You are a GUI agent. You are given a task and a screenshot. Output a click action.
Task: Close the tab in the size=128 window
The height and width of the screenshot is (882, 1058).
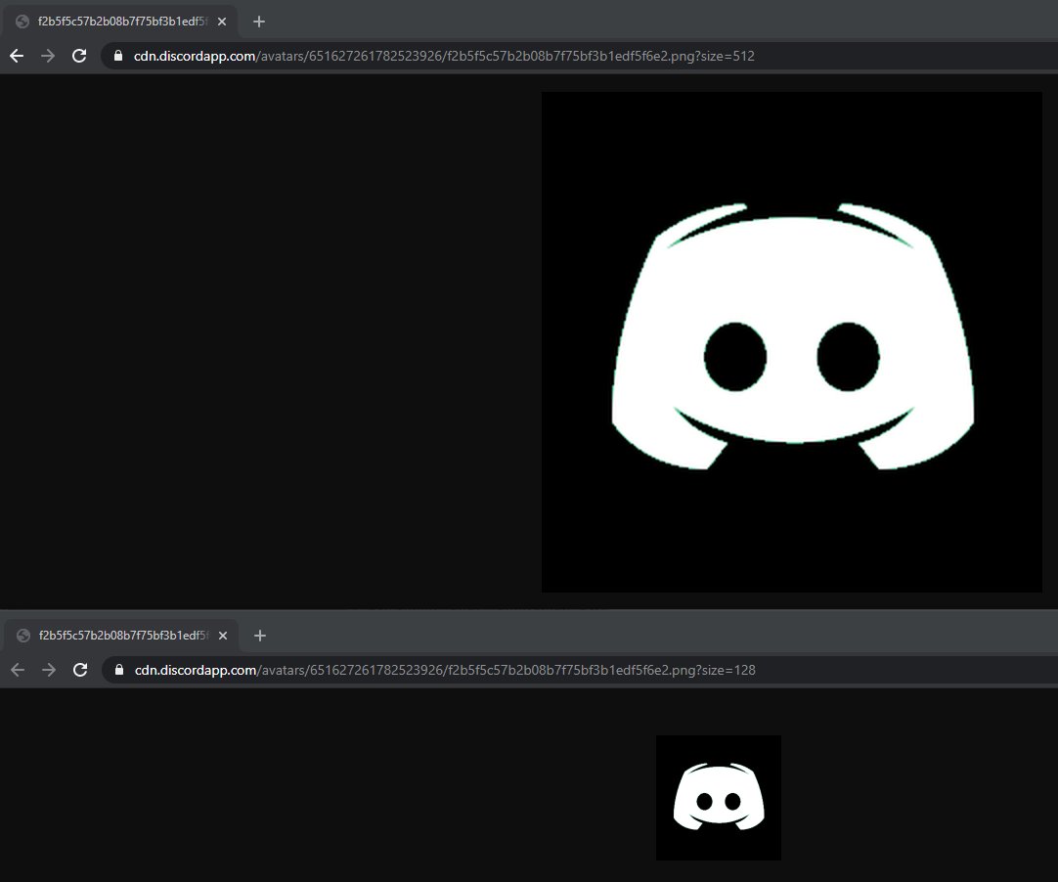pyautogui.click(x=223, y=636)
